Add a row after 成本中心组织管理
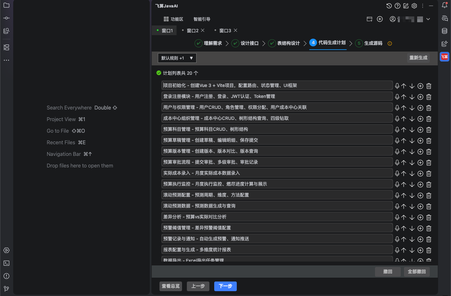The image size is (451, 296). (x=420, y=118)
